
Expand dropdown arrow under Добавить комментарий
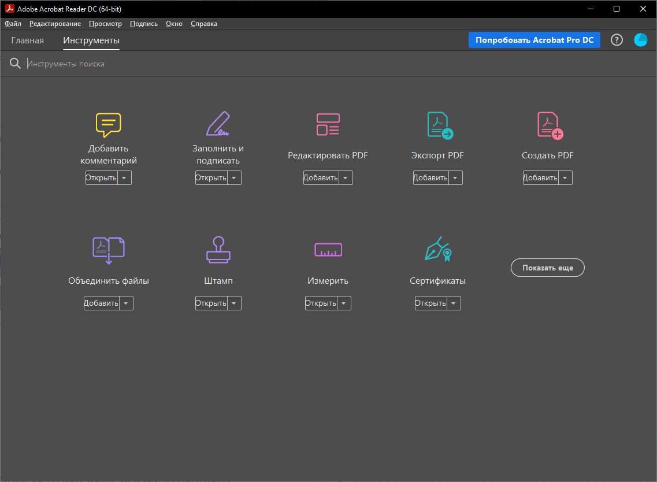[124, 177]
